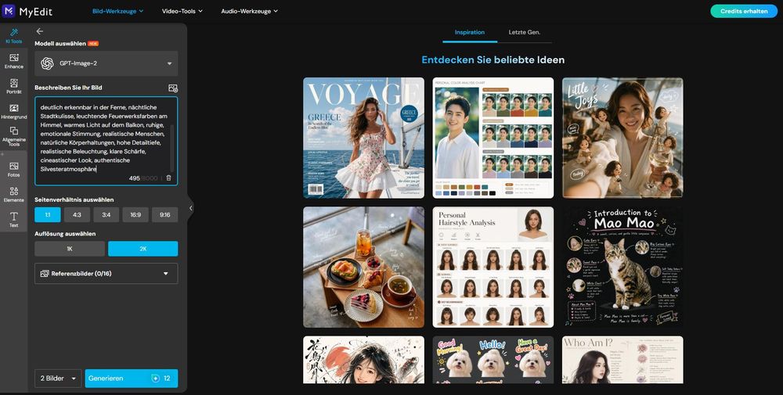Click the Generieren button
The width and height of the screenshot is (783, 395).
click(x=132, y=379)
